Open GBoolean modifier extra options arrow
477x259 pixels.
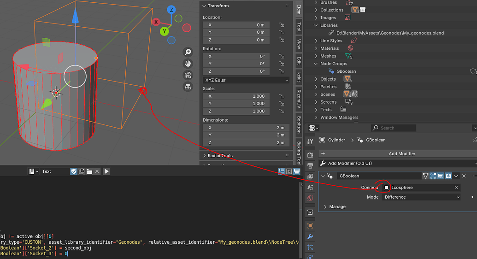coord(456,176)
